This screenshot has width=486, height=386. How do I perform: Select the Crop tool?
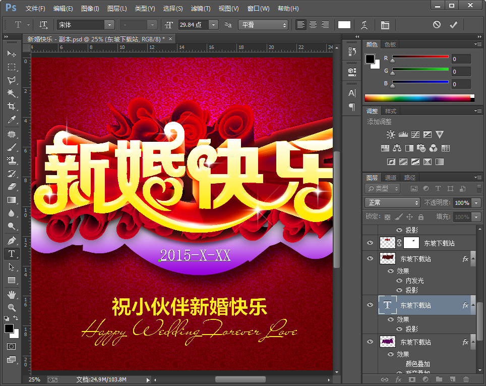pos(12,106)
